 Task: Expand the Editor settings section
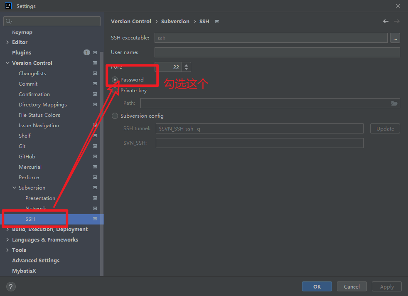(x=7, y=42)
